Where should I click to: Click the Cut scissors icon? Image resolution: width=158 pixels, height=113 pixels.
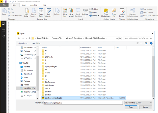point(9,9)
